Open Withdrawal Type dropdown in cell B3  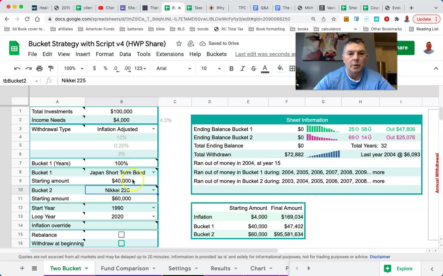[154, 129]
